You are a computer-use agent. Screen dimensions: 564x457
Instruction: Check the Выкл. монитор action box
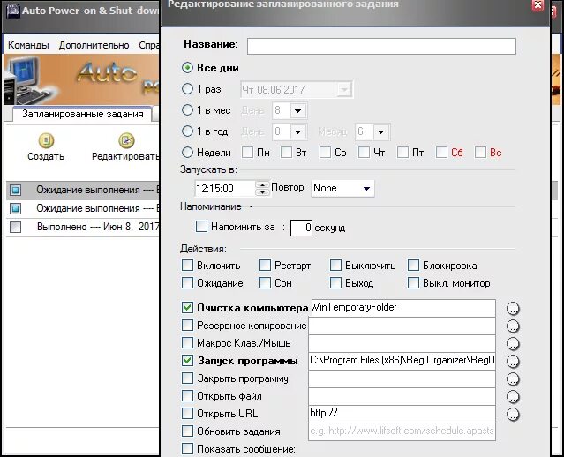413,283
